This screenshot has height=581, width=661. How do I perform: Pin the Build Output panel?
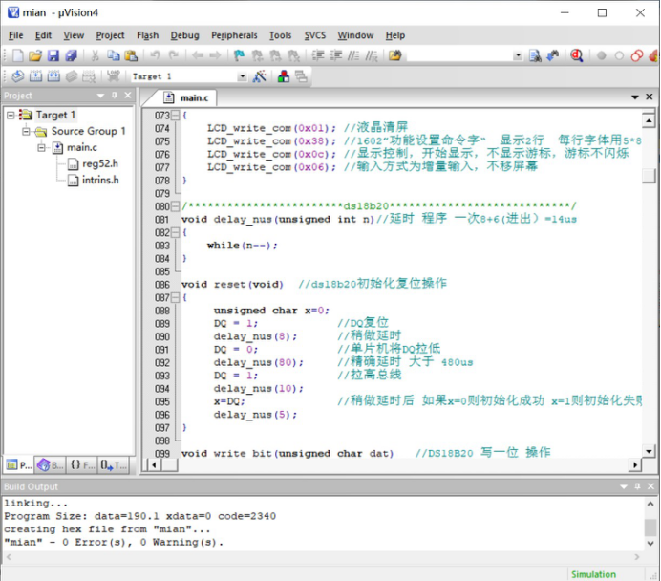pyautogui.click(x=637, y=486)
